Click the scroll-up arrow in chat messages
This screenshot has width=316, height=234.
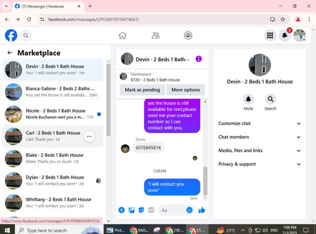pos(205,102)
